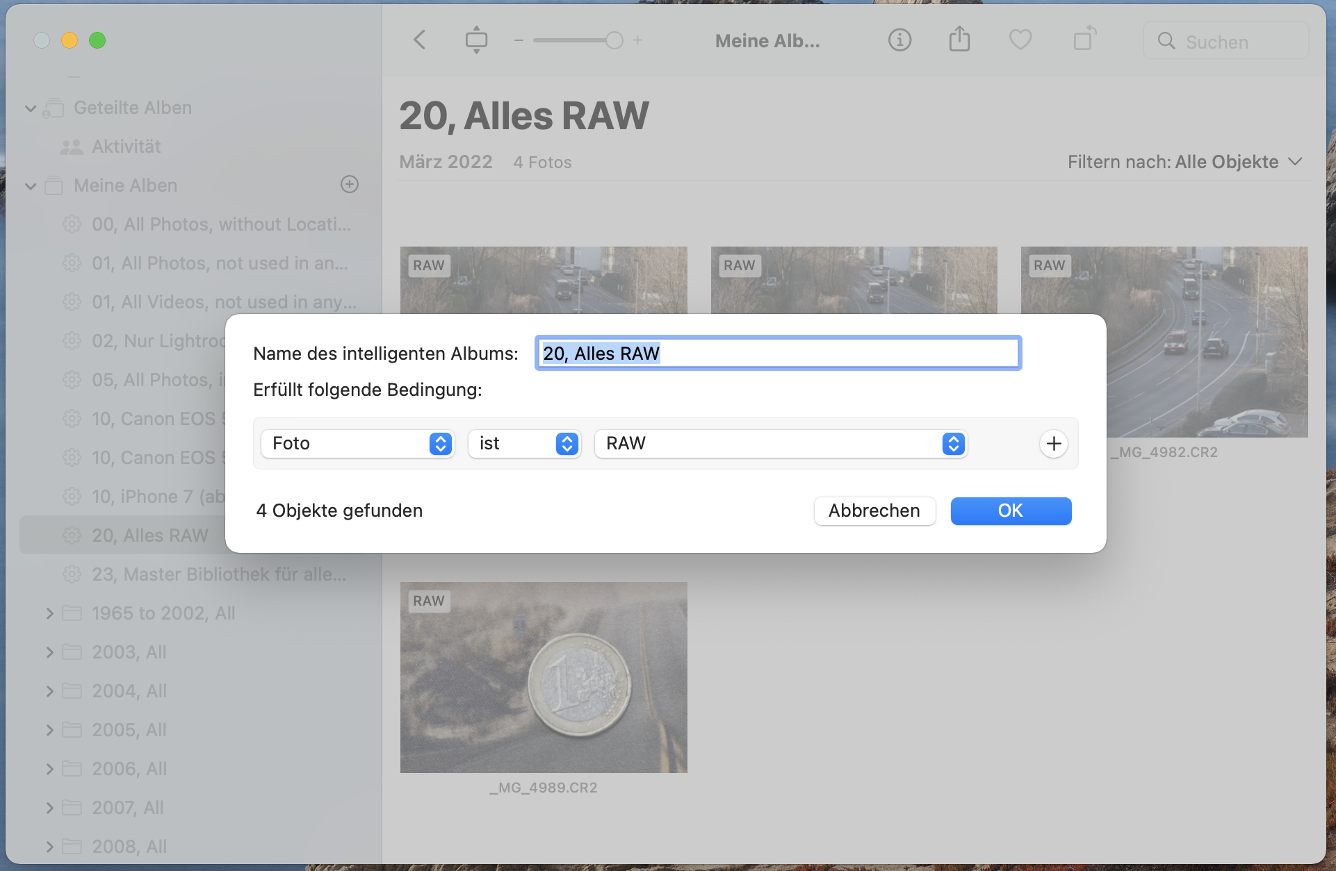Click the Share icon in toolbar
This screenshot has height=871, width=1336.
pyautogui.click(x=959, y=40)
